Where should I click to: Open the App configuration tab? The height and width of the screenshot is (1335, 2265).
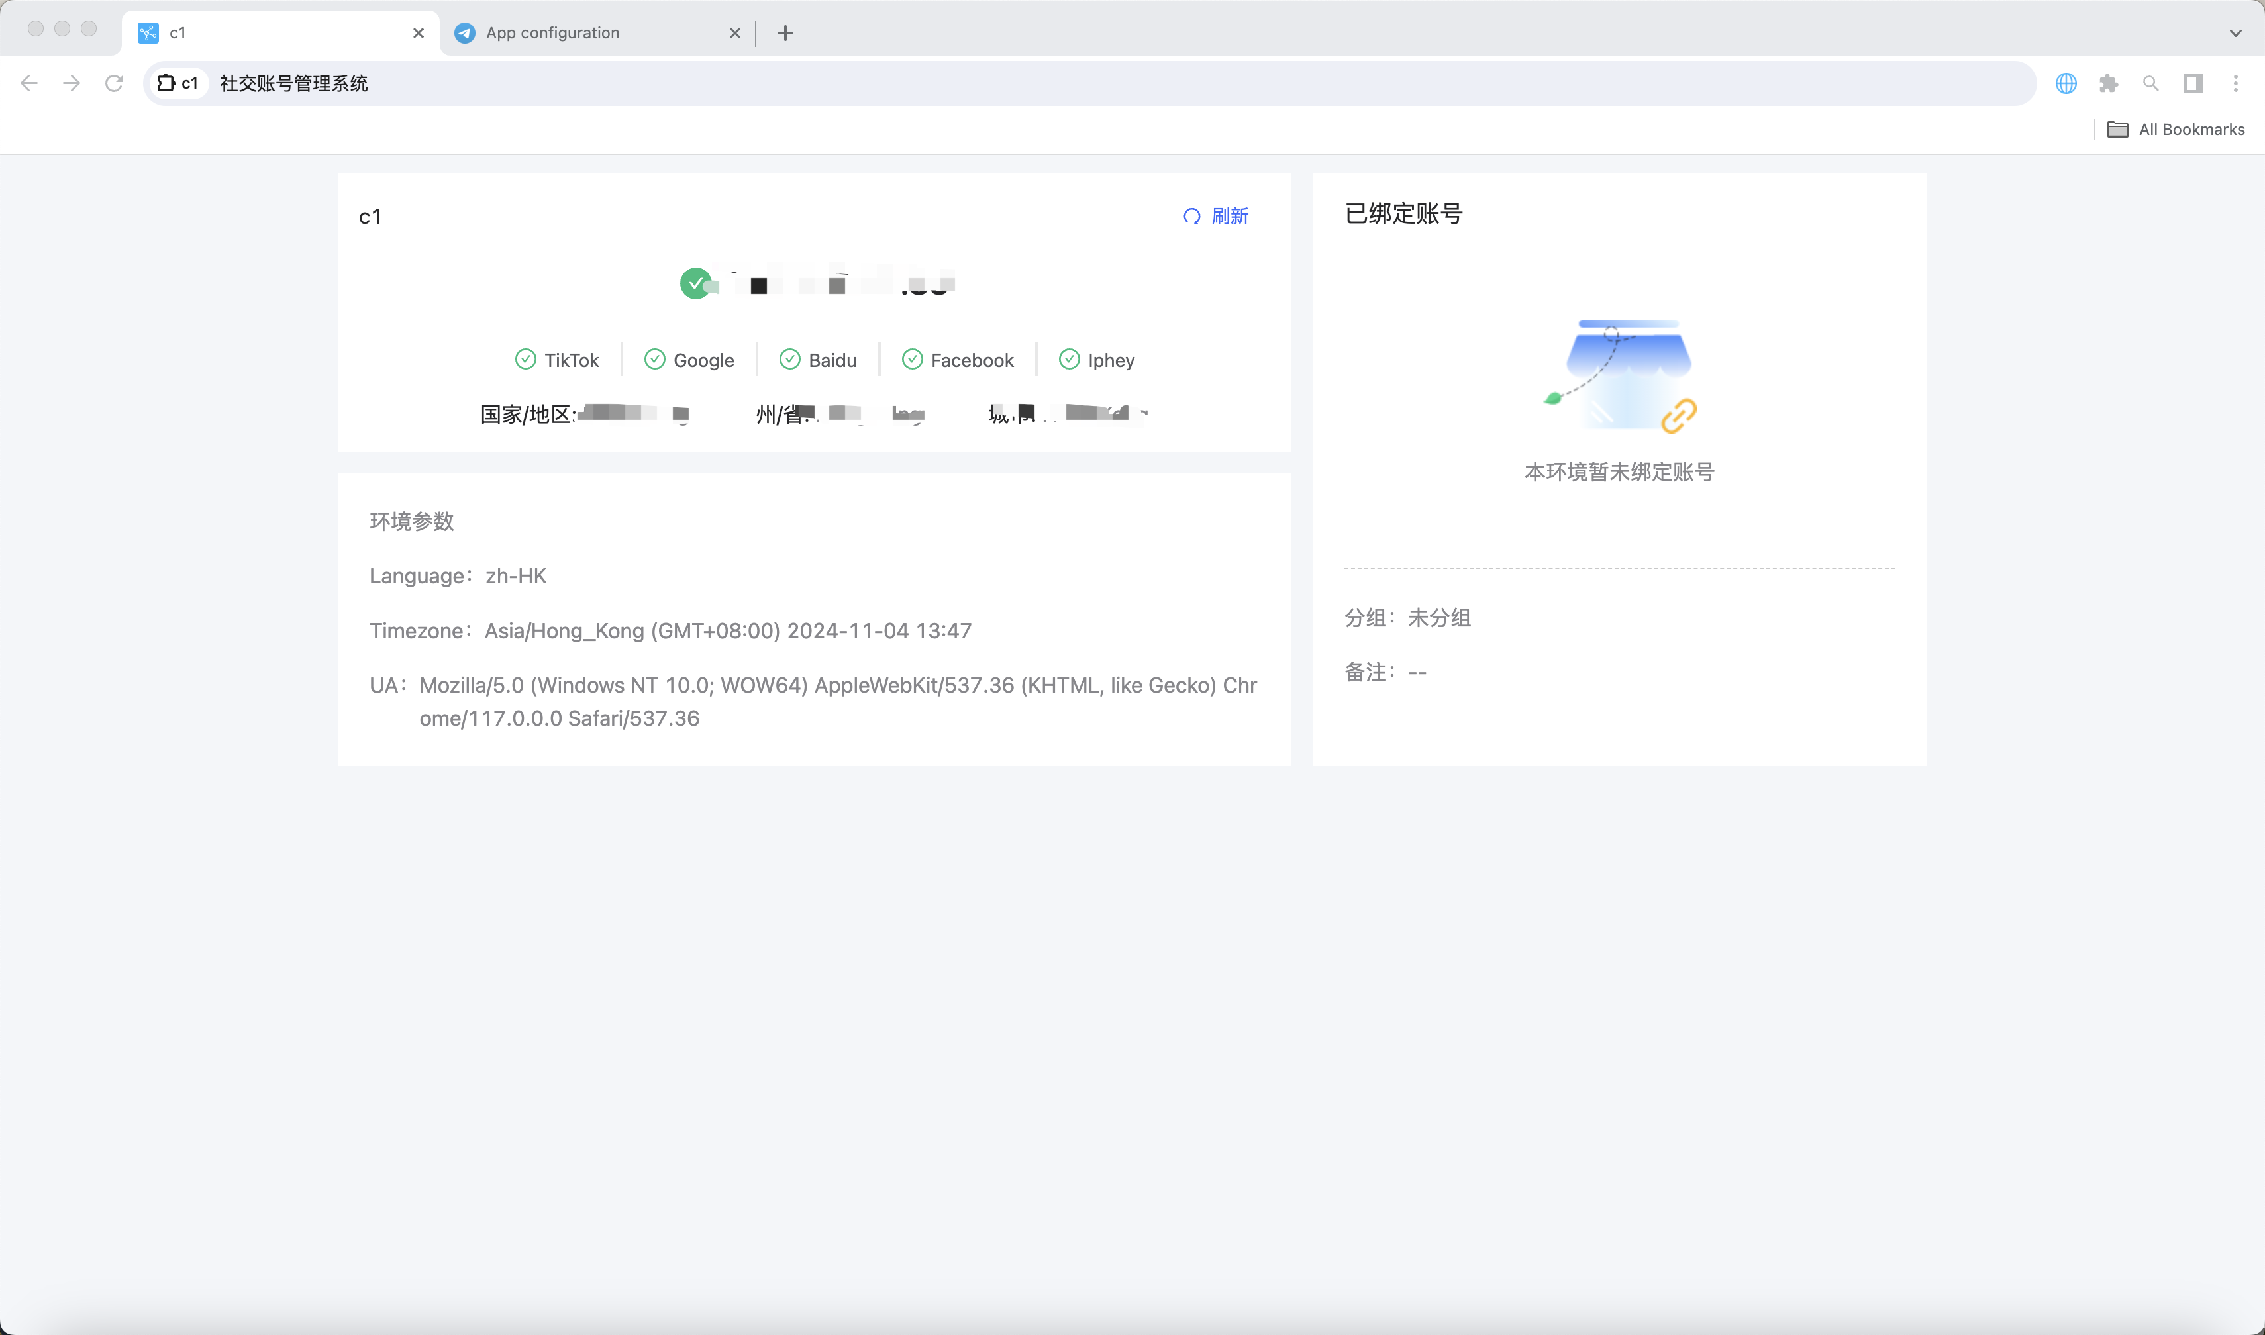(597, 33)
